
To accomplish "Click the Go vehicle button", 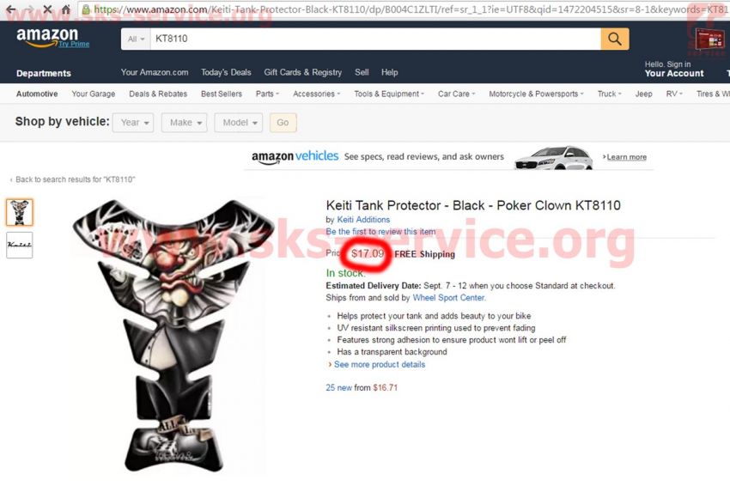I will 283,123.
